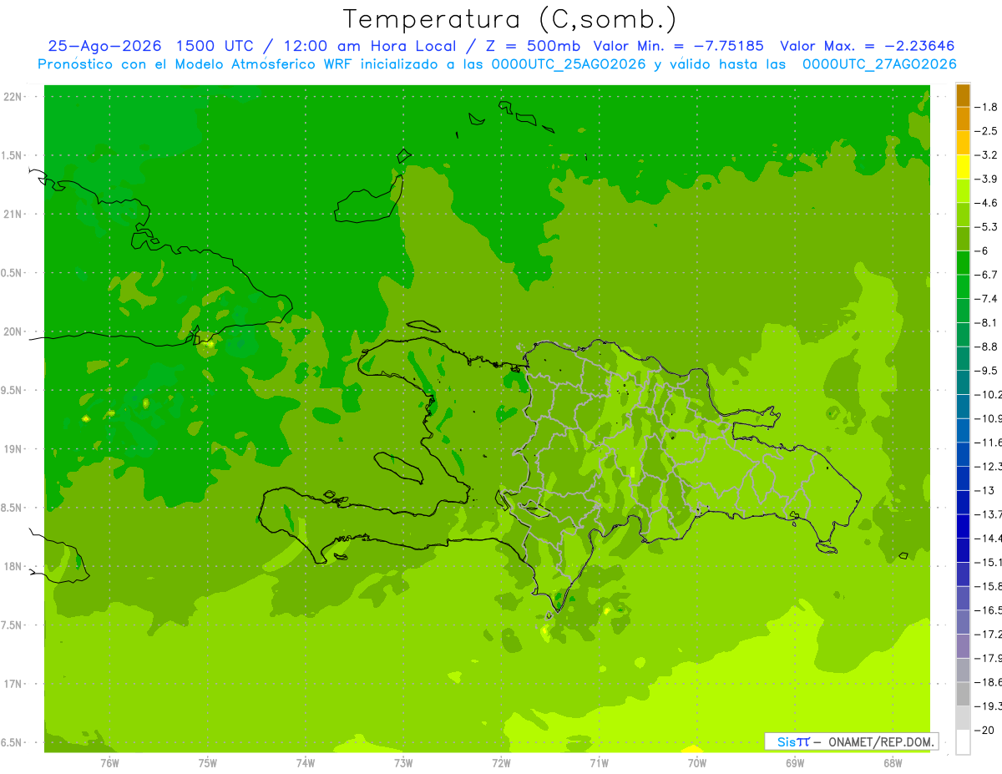The width and height of the screenshot is (1002, 774).
Task: Click the '-5.3' legend value
Action: pyautogui.click(x=986, y=226)
